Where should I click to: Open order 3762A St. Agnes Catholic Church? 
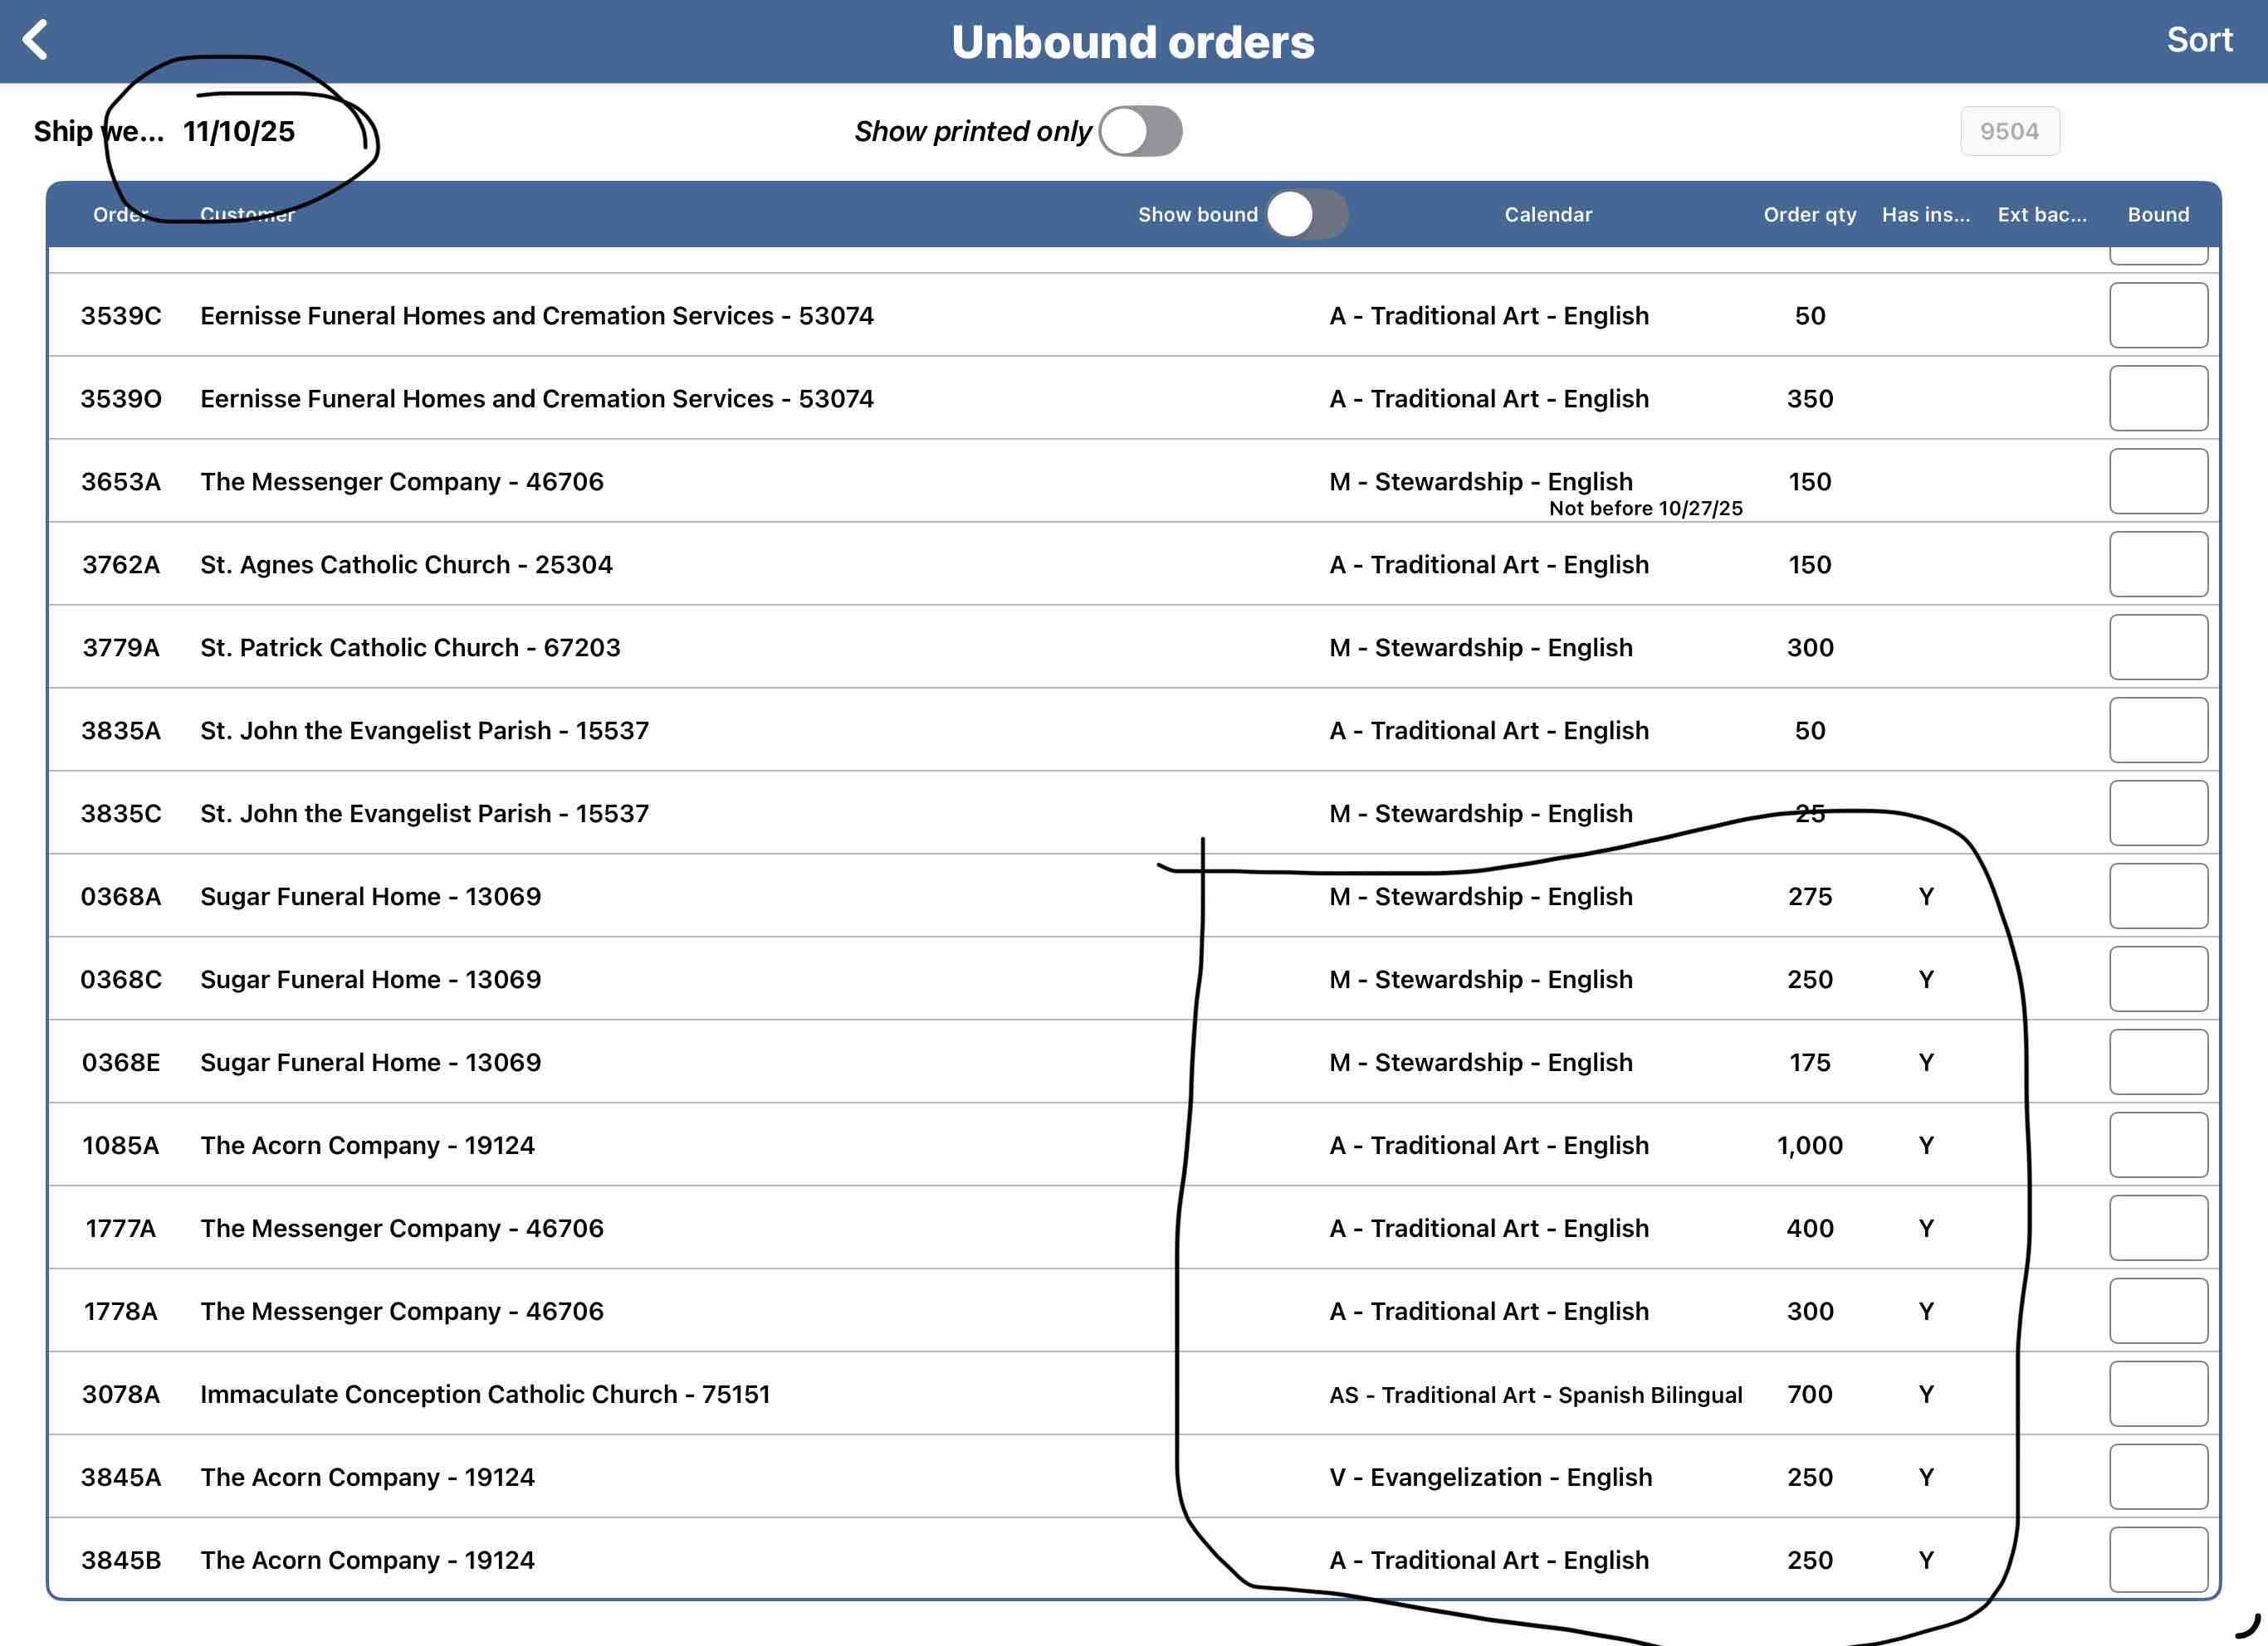406,565
